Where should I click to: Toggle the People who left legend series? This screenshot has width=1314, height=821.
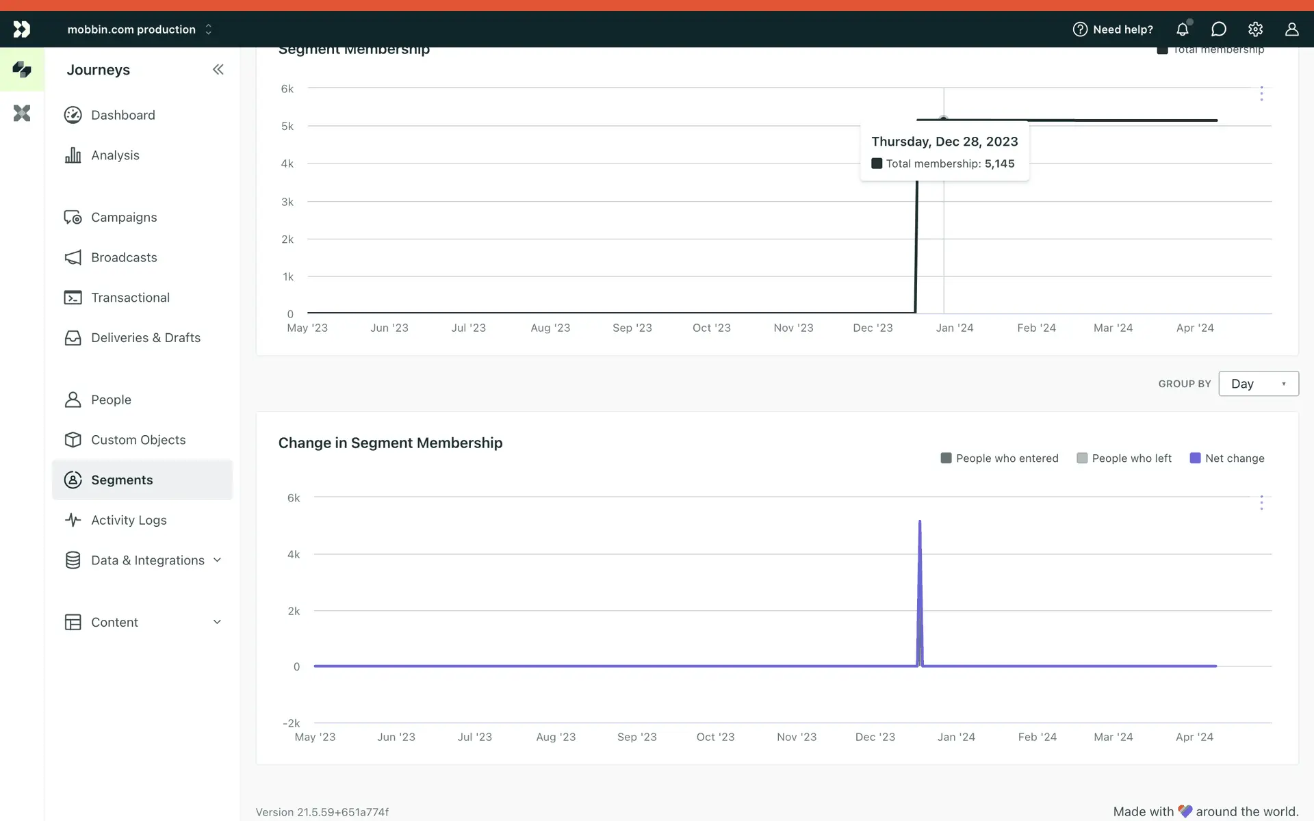click(x=1124, y=458)
